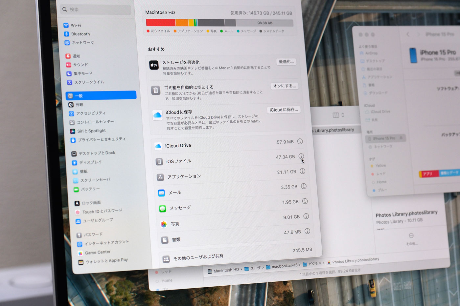Select the Yellow tag in the iPhone Finder sidebar

(379, 166)
